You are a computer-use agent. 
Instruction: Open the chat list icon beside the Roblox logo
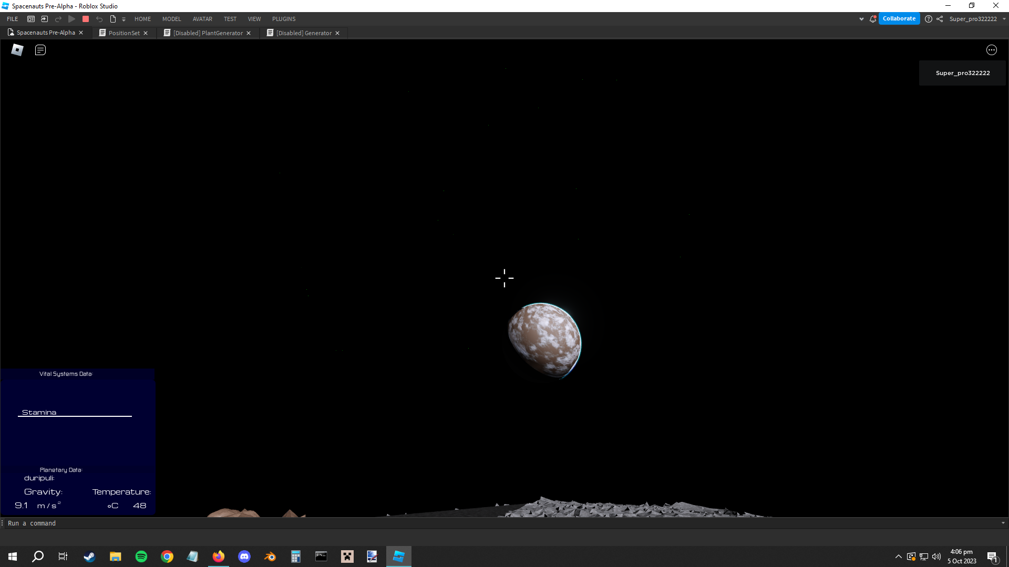coord(40,49)
